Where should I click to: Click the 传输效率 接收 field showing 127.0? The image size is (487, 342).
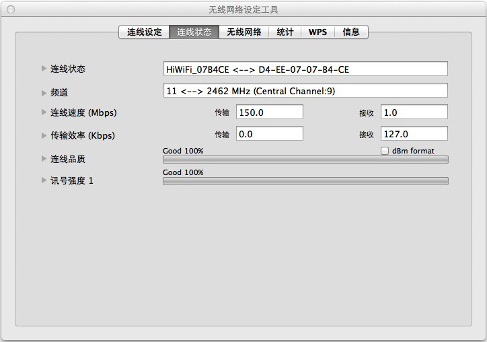coord(414,134)
